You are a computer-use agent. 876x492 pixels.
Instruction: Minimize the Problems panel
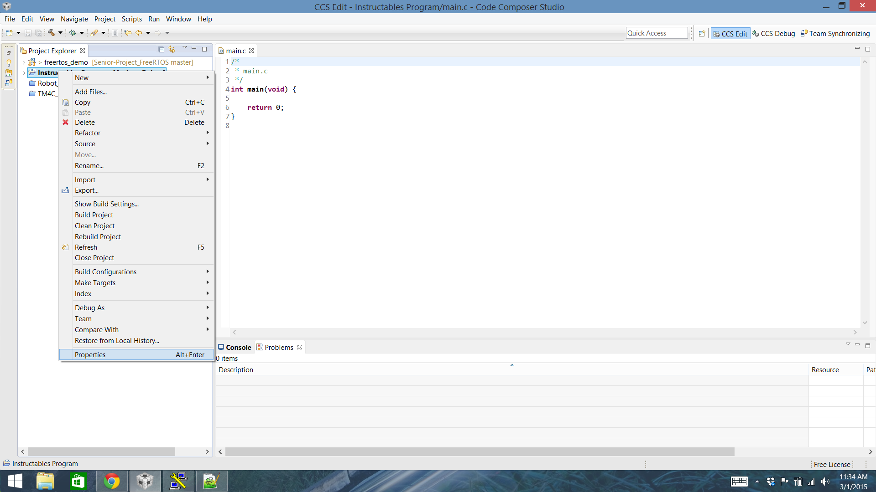(x=857, y=344)
